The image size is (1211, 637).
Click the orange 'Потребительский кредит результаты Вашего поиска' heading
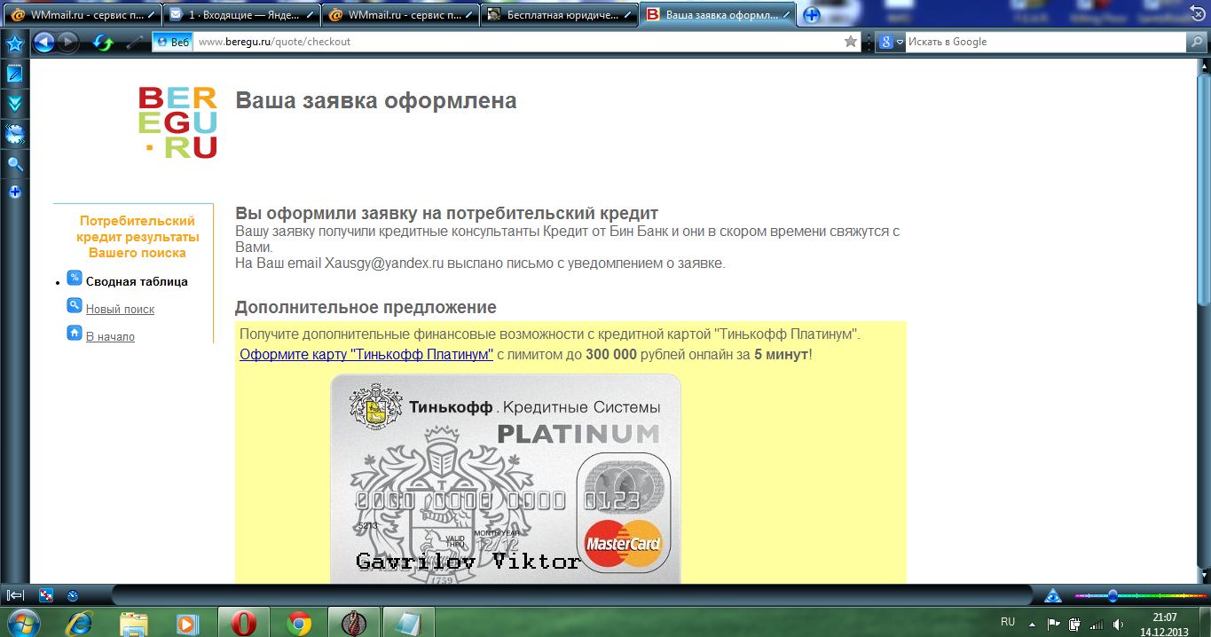(x=138, y=237)
